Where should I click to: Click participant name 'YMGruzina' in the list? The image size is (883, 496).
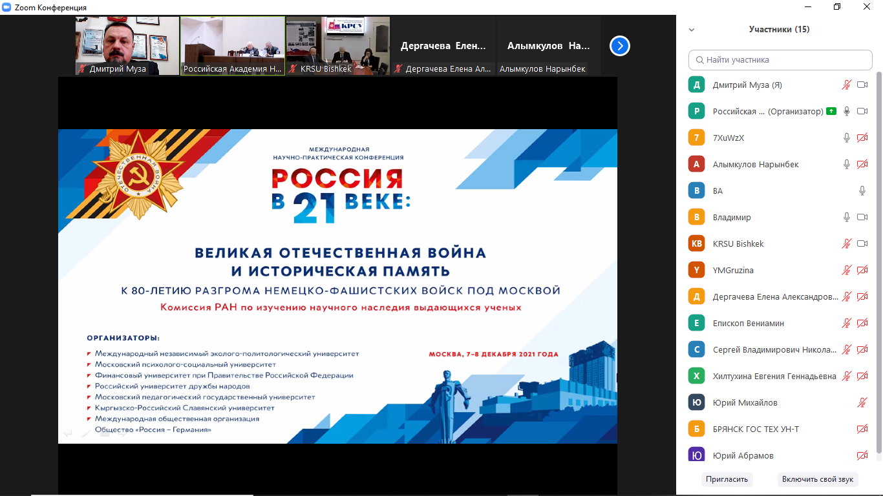(733, 271)
